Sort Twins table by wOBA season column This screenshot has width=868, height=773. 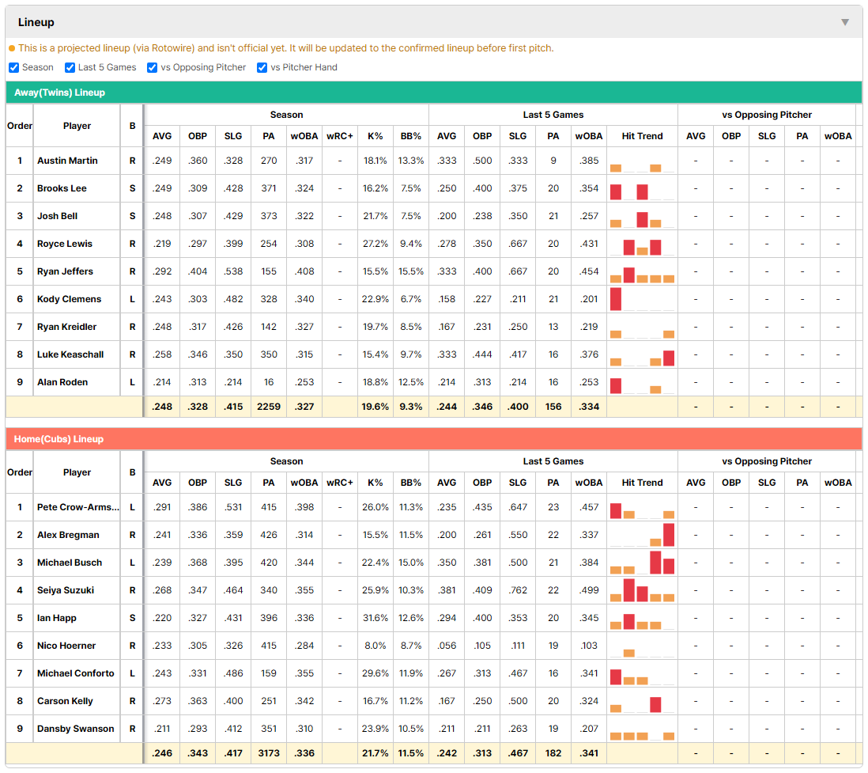304,136
